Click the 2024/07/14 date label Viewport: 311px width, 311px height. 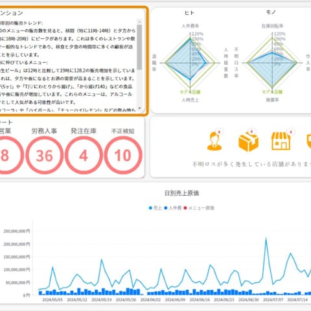pyautogui.click(x=297, y=300)
